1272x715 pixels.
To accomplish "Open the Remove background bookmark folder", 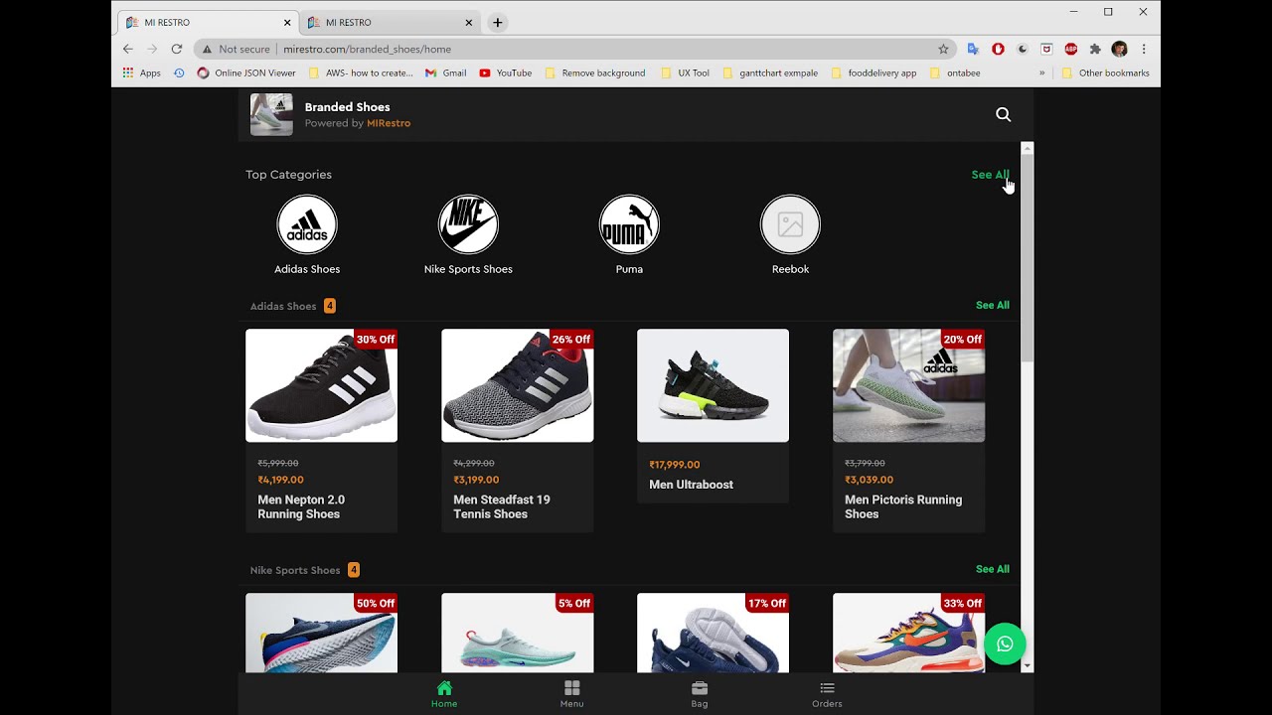I will 594,72.
